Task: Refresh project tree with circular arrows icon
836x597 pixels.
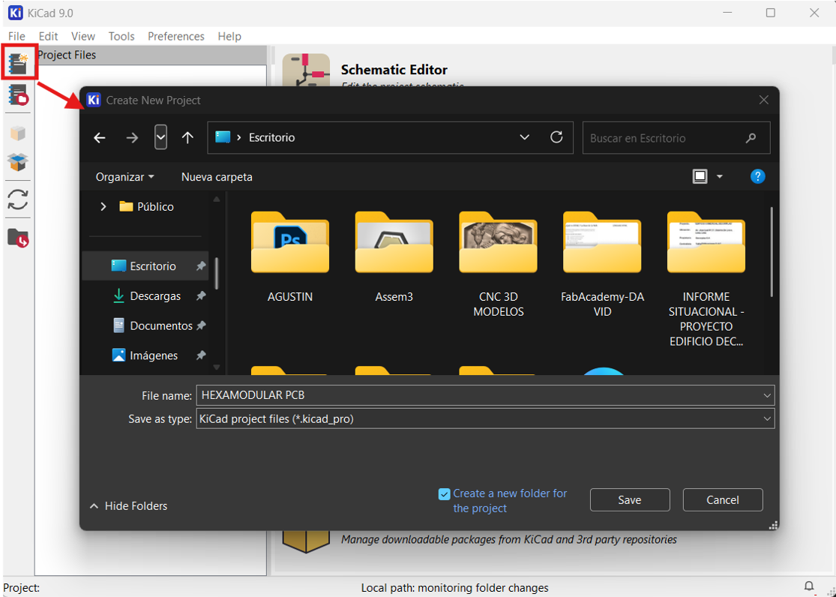Action: [x=17, y=199]
